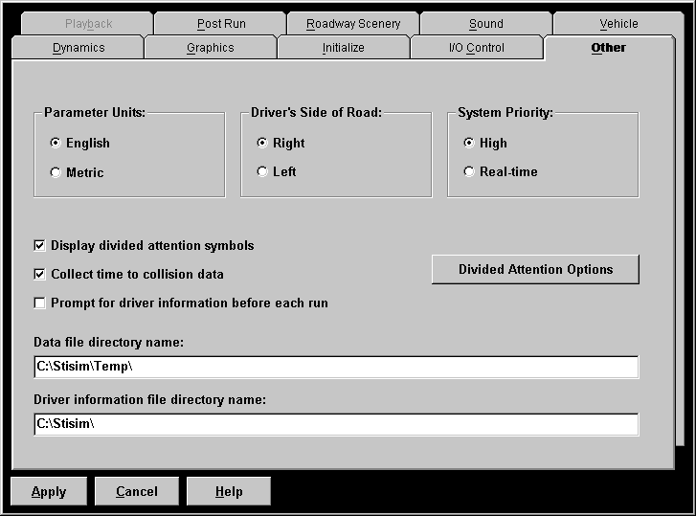Image resolution: width=696 pixels, height=516 pixels.
Task: Switch to the I/O Control tab
Action: click(476, 48)
